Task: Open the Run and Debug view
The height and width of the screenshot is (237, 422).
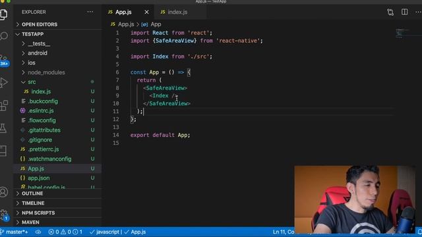Action: point(4,82)
